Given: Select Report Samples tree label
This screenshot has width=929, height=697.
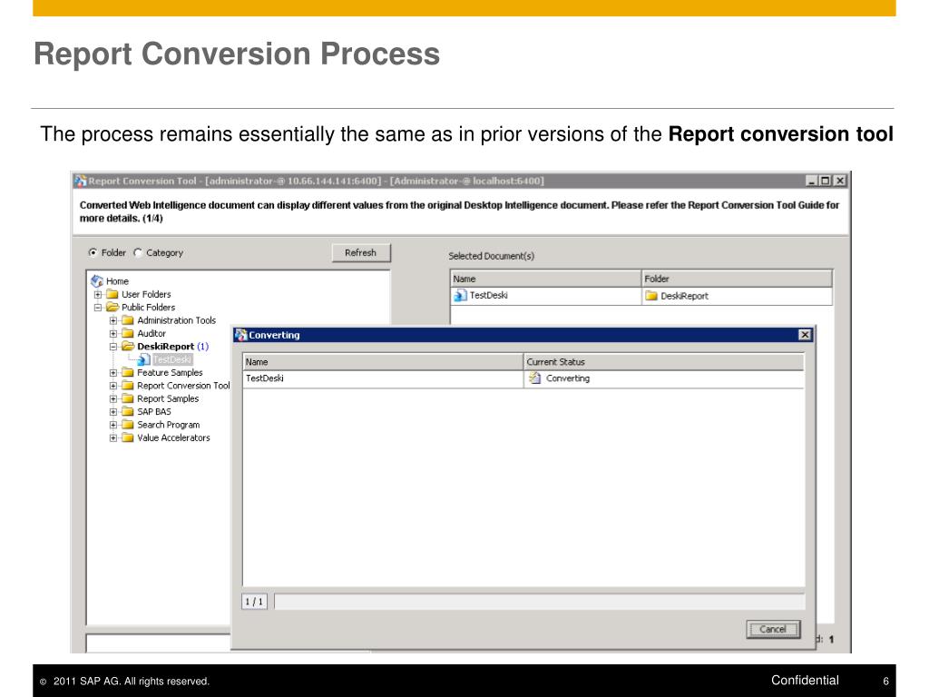Looking at the screenshot, I should (x=168, y=398).
